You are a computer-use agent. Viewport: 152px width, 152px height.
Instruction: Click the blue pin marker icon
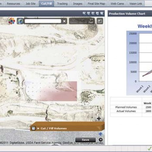pyautogui.click(x=100, y=134)
